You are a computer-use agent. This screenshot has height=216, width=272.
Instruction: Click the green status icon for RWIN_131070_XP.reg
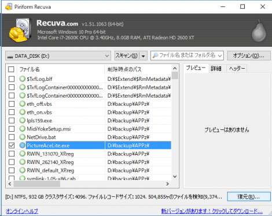(x=23, y=154)
